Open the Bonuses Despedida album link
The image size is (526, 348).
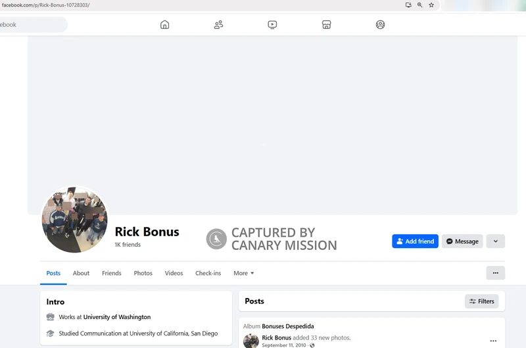(288, 326)
